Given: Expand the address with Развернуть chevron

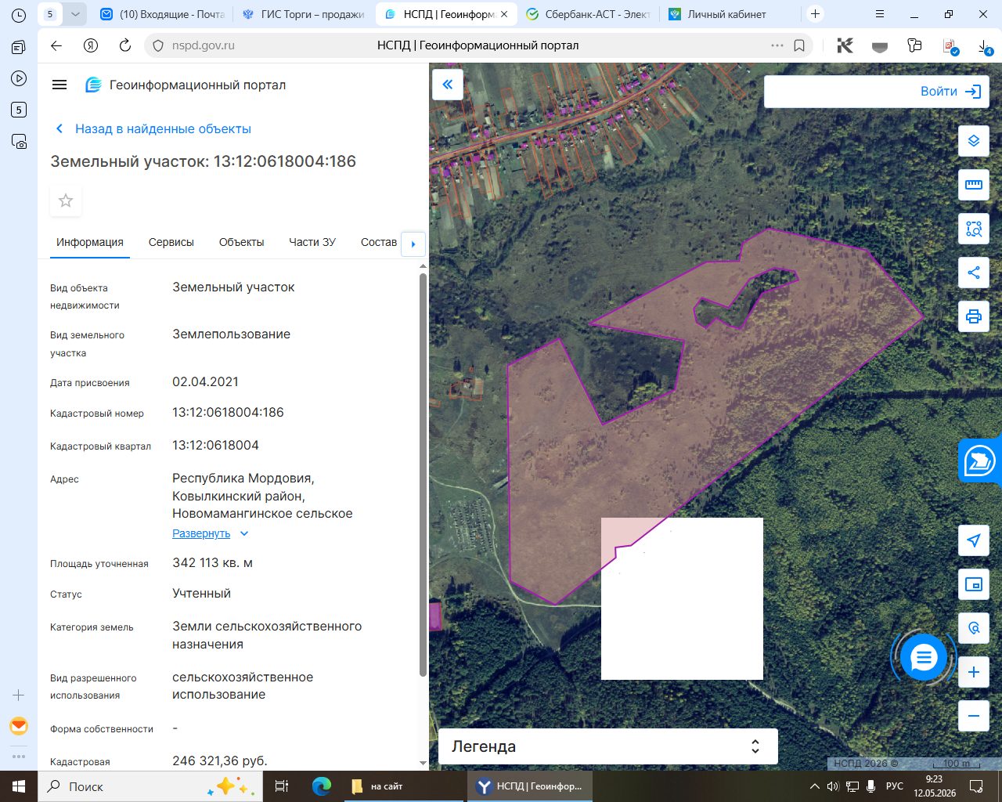Looking at the screenshot, I should 244,533.
